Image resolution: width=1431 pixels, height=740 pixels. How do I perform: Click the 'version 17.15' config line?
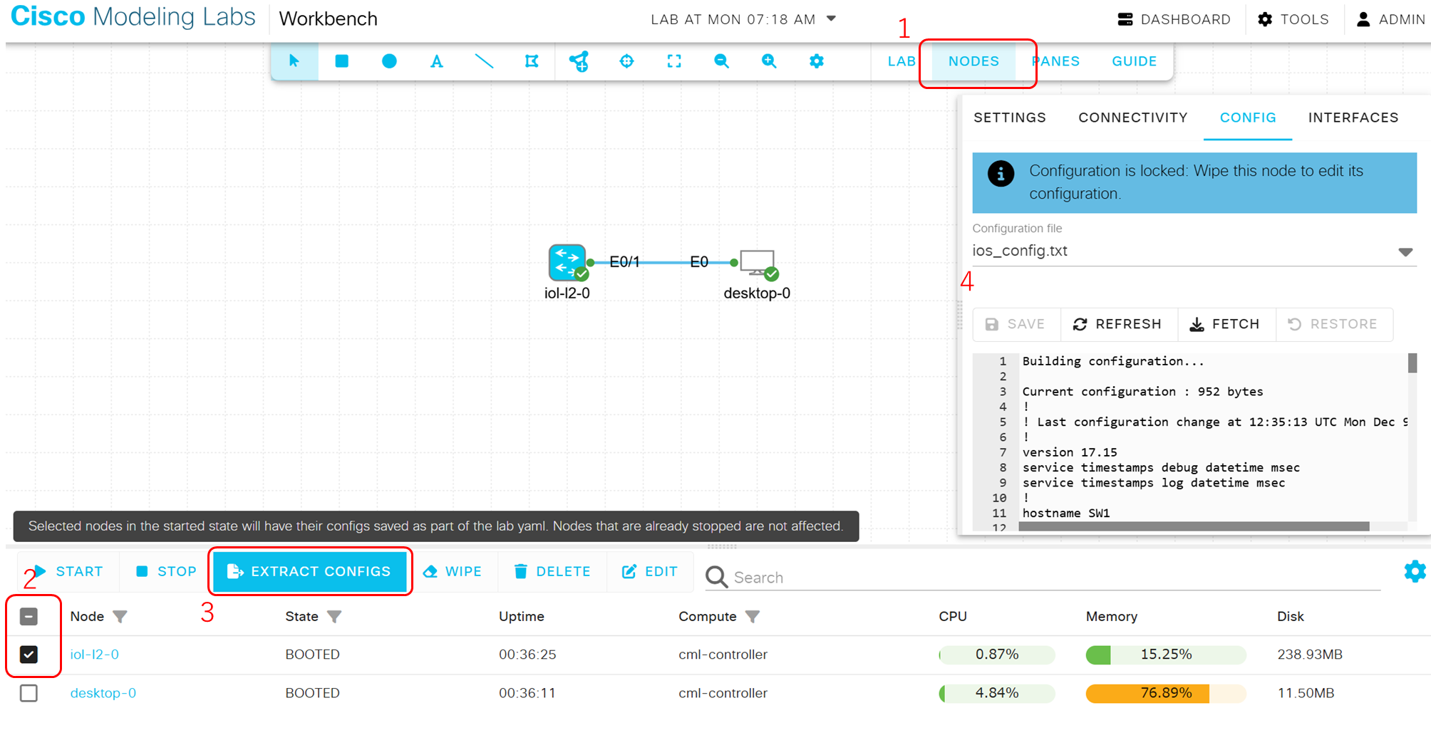pyautogui.click(x=1070, y=452)
